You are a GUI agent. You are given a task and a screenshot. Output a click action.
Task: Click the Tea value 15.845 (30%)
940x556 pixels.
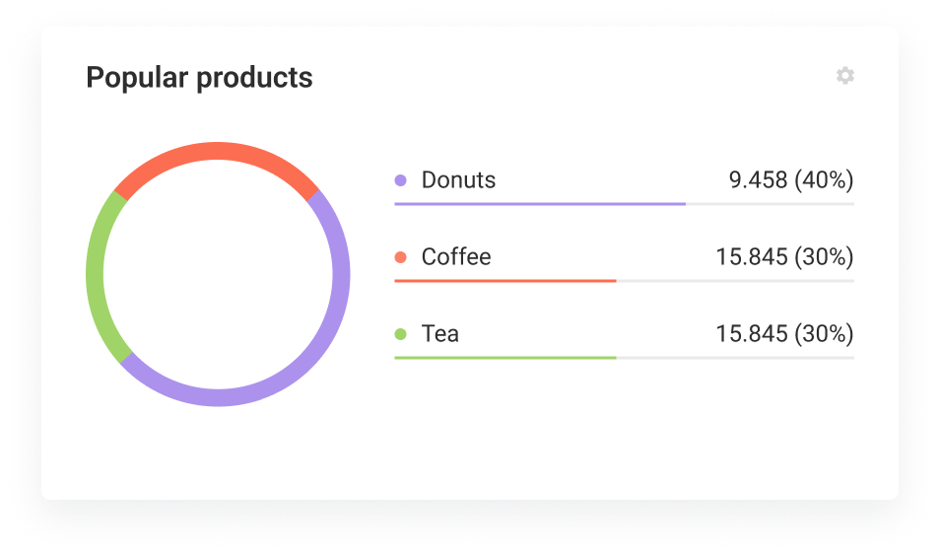pos(784,334)
